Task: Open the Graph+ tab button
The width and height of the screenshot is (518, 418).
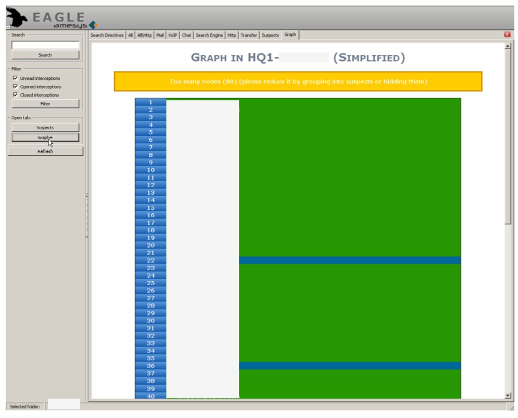Action: tap(45, 137)
